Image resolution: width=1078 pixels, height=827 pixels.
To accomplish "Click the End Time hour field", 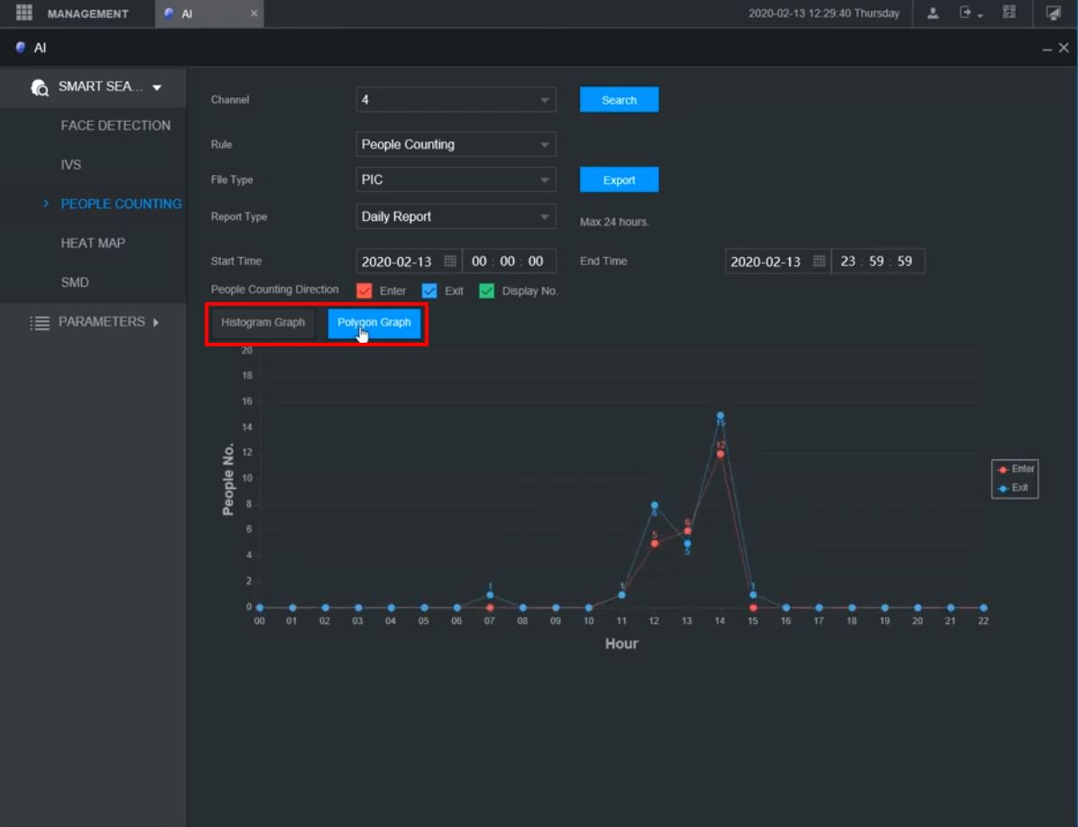I will 848,262.
